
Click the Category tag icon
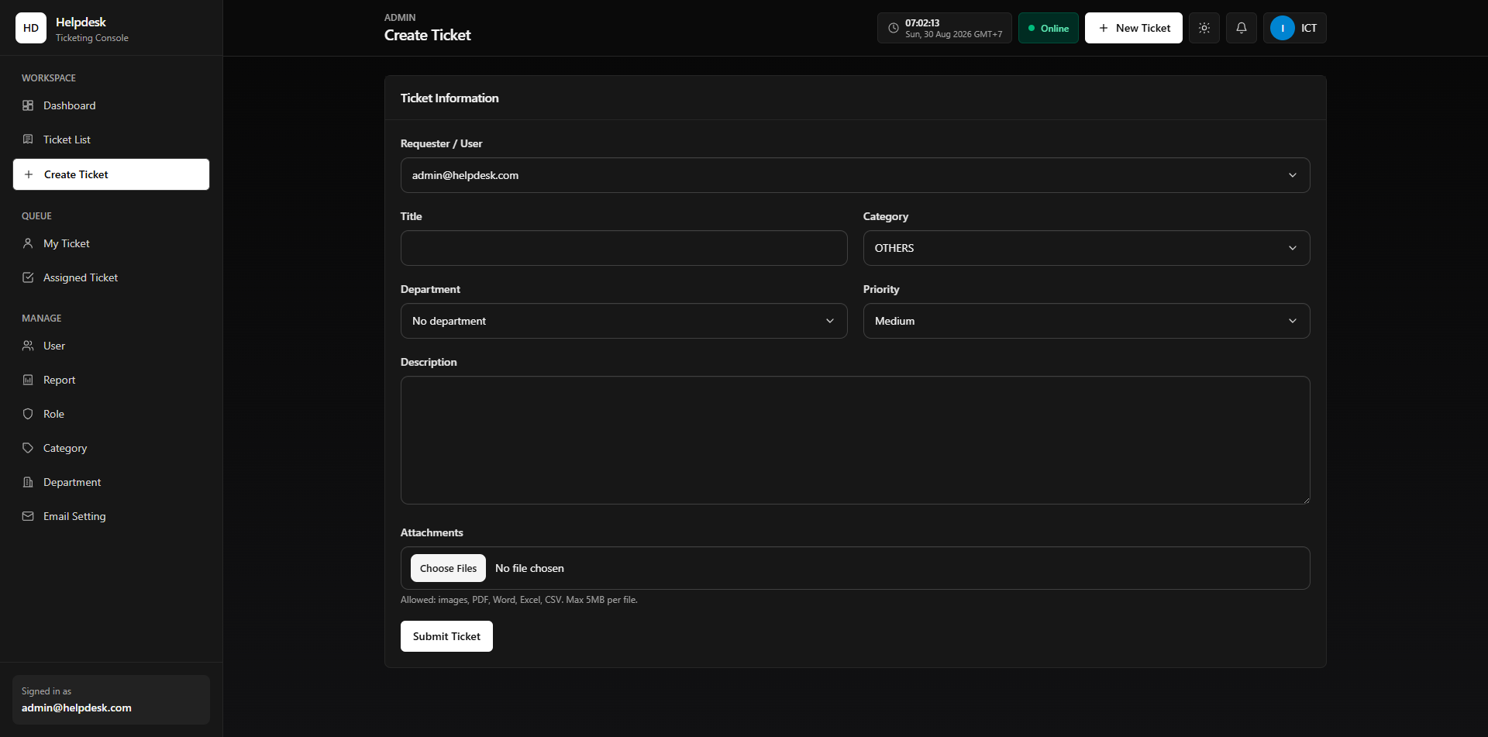click(x=28, y=448)
